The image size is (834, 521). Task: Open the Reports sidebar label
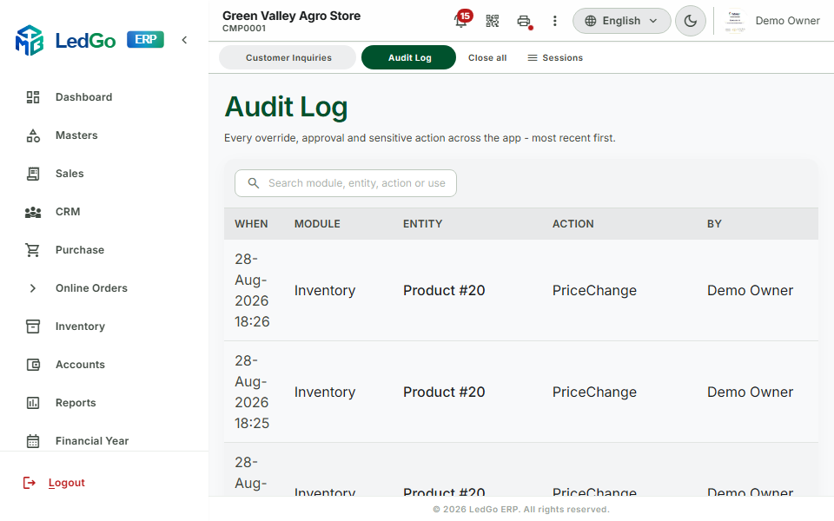(x=76, y=403)
